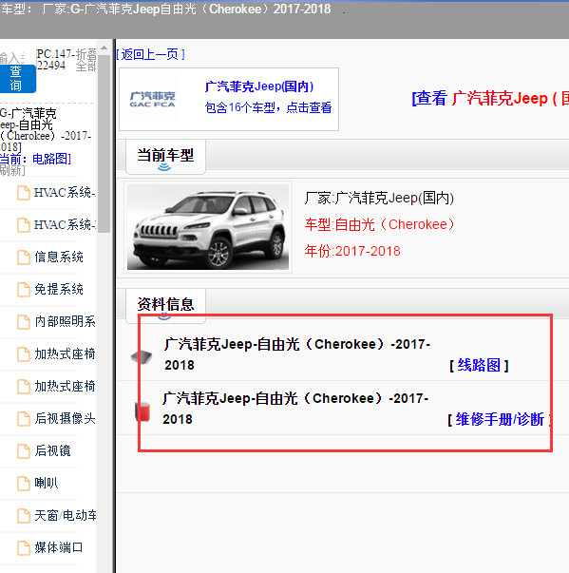Image resolution: width=569 pixels, height=573 pixels.
Task: Open the 维修手册/诊断 manual link
Action: pyautogui.click(x=499, y=419)
